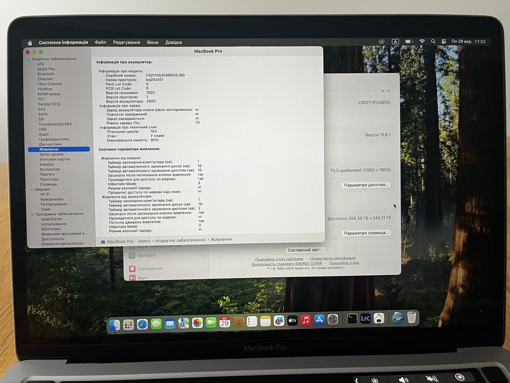Open the Maps app in Dock
This screenshot has width=510, height=383.
184,323
